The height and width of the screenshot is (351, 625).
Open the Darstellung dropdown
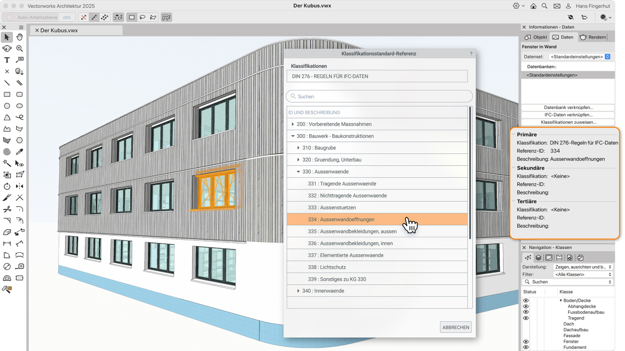click(582, 267)
